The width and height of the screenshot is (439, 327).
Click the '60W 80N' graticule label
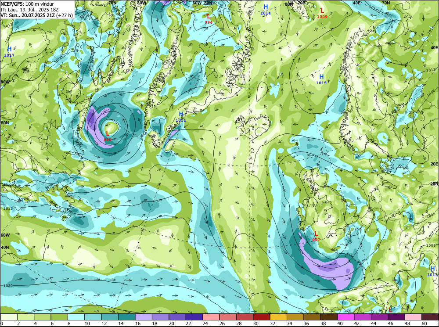coord(202,3)
